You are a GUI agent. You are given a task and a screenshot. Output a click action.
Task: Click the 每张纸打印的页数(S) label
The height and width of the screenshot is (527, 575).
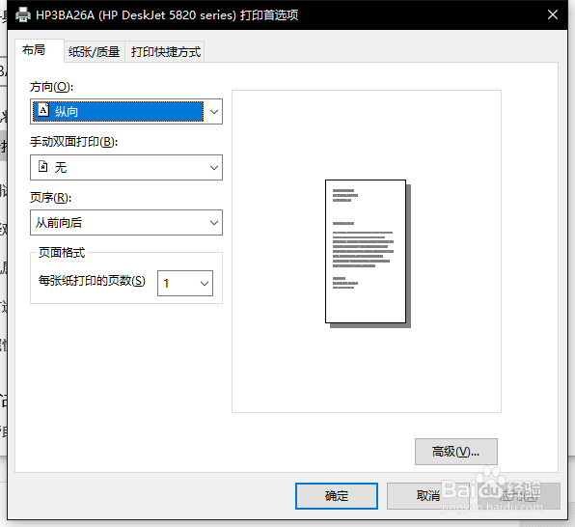click(92, 281)
